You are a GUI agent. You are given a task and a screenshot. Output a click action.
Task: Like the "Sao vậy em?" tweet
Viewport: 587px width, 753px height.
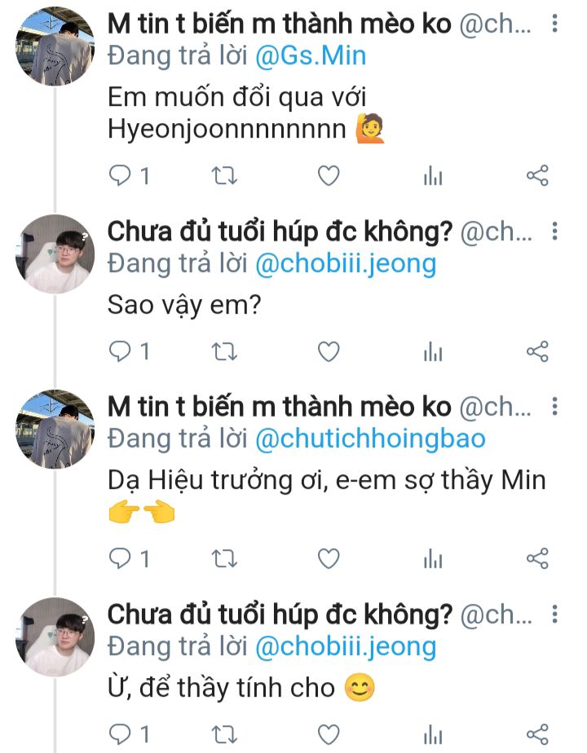[x=328, y=351]
